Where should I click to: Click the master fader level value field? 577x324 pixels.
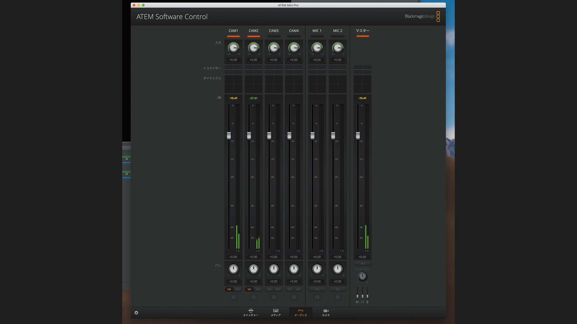click(362, 257)
